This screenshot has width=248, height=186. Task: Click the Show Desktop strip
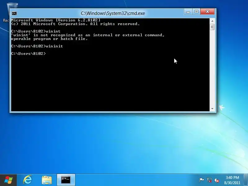click(x=246, y=180)
